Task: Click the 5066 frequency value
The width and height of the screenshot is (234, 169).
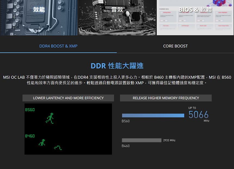Action: pyautogui.click(x=198, y=115)
